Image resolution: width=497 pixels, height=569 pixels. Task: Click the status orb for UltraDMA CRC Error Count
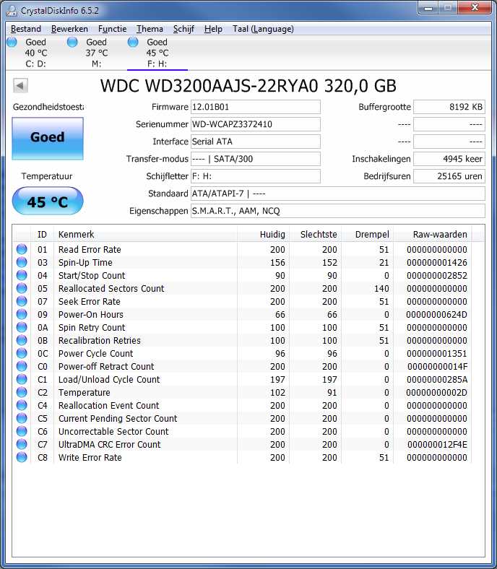point(22,444)
